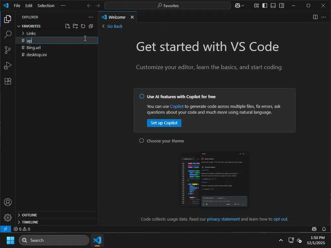The width and height of the screenshot is (331, 248).
Task: Open the privacy statement link
Action: [223, 219]
